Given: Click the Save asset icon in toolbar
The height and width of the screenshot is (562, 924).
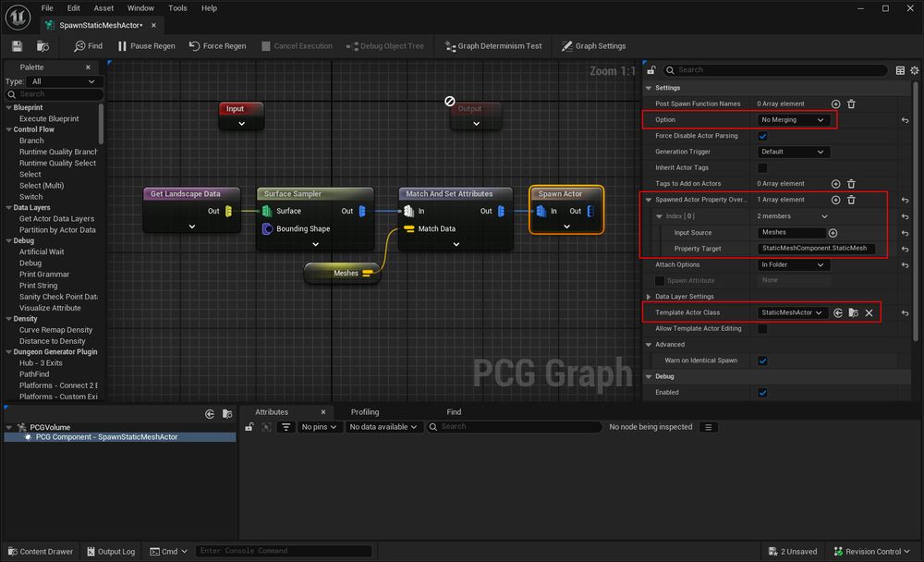Looking at the screenshot, I should pyautogui.click(x=17, y=46).
